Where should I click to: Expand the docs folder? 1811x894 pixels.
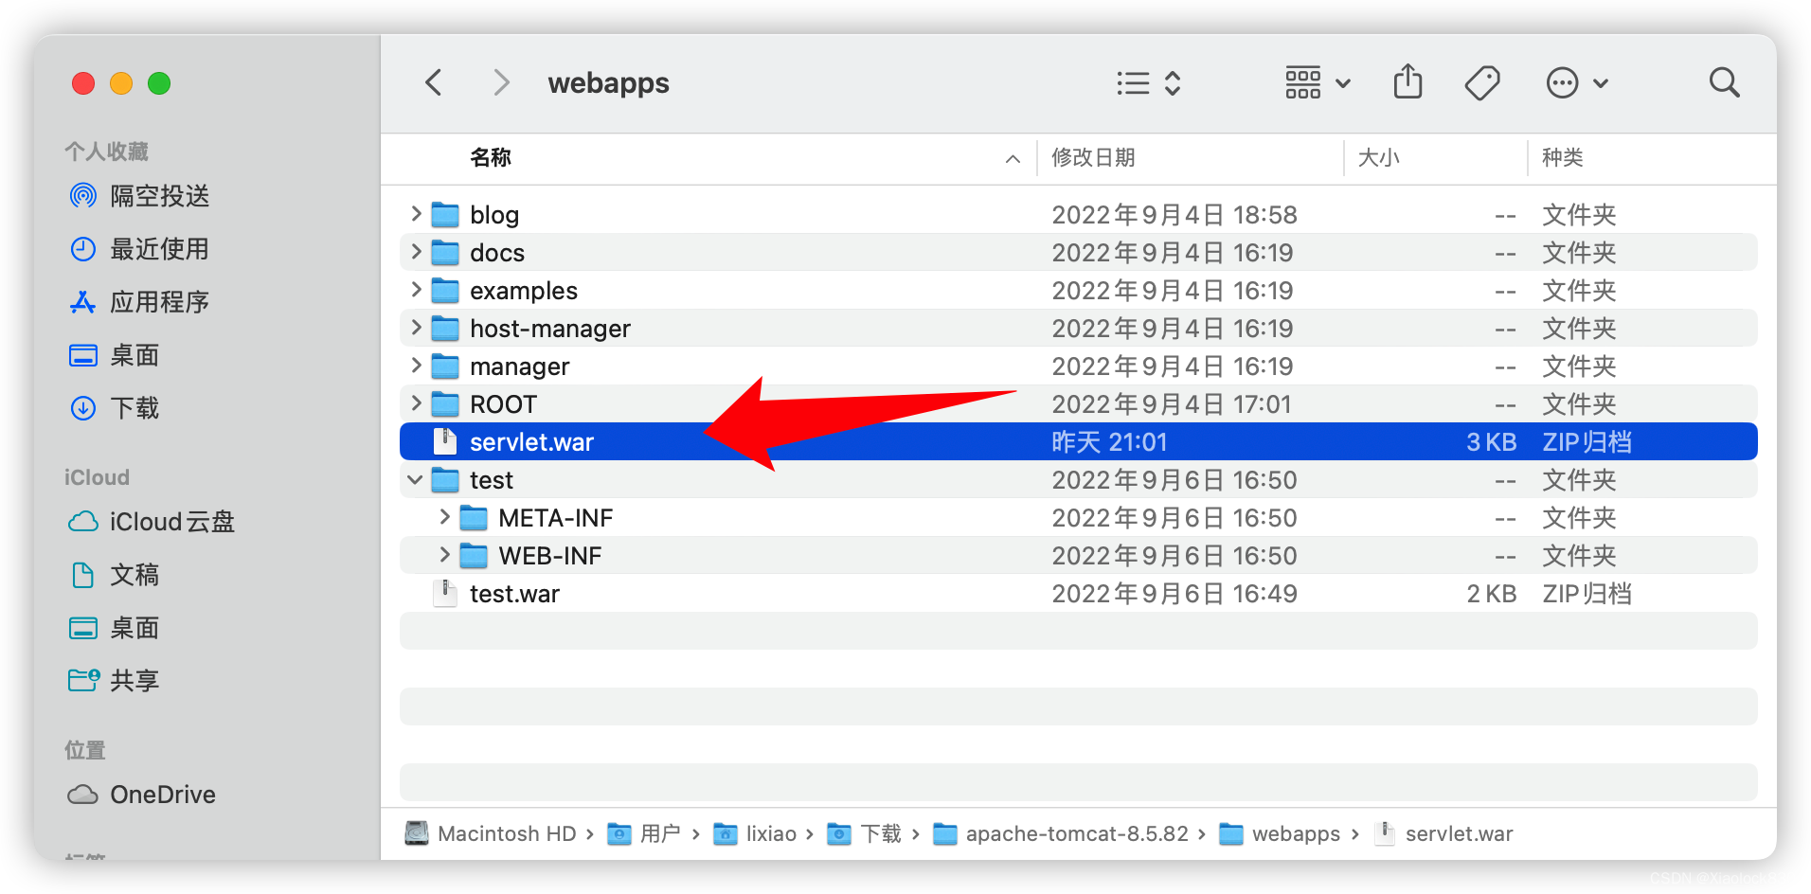pos(416,252)
